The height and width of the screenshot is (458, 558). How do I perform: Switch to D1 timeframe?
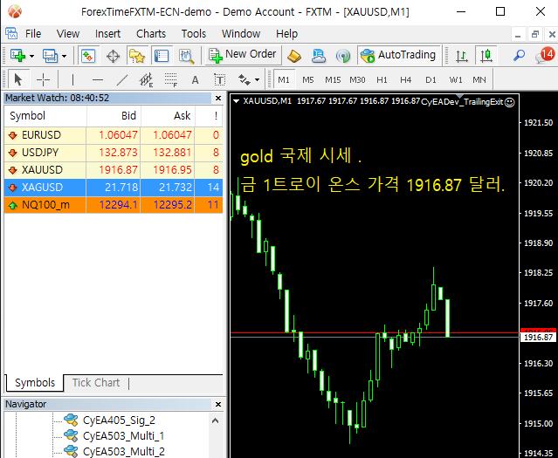pyautogui.click(x=431, y=79)
